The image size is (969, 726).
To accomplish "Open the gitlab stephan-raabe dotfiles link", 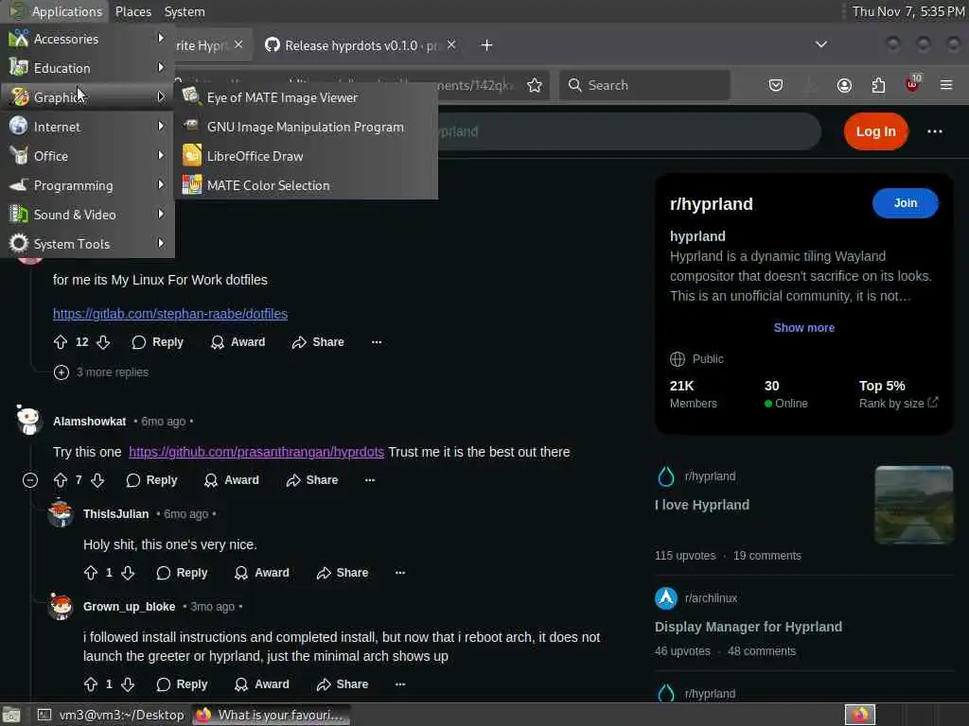I will point(170,314).
